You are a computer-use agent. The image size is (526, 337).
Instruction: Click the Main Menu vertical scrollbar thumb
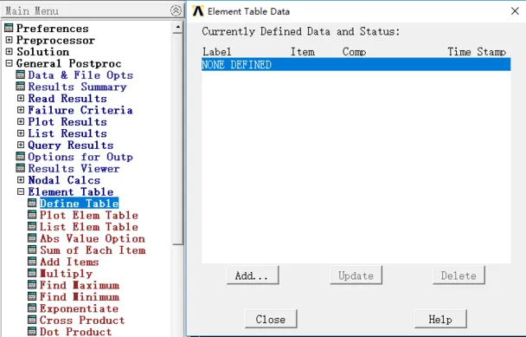pyautogui.click(x=178, y=139)
